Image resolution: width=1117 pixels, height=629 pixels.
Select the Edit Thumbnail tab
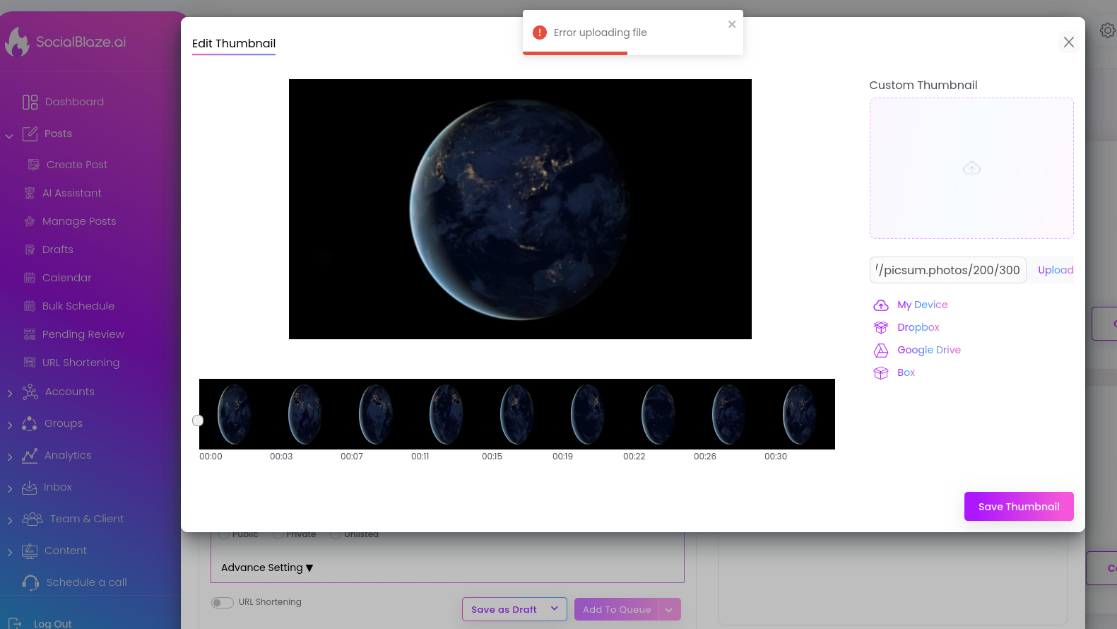click(x=234, y=44)
